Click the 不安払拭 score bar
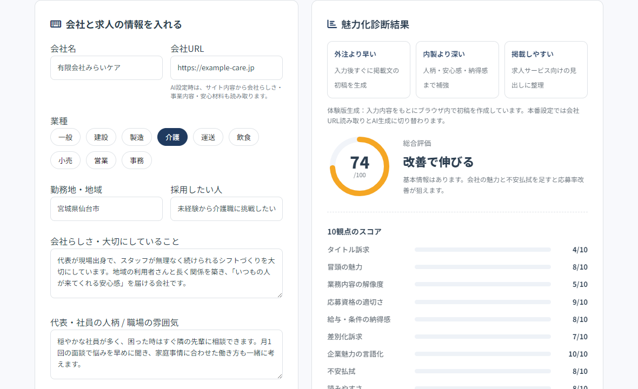This screenshot has width=638, height=389. point(483,371)
